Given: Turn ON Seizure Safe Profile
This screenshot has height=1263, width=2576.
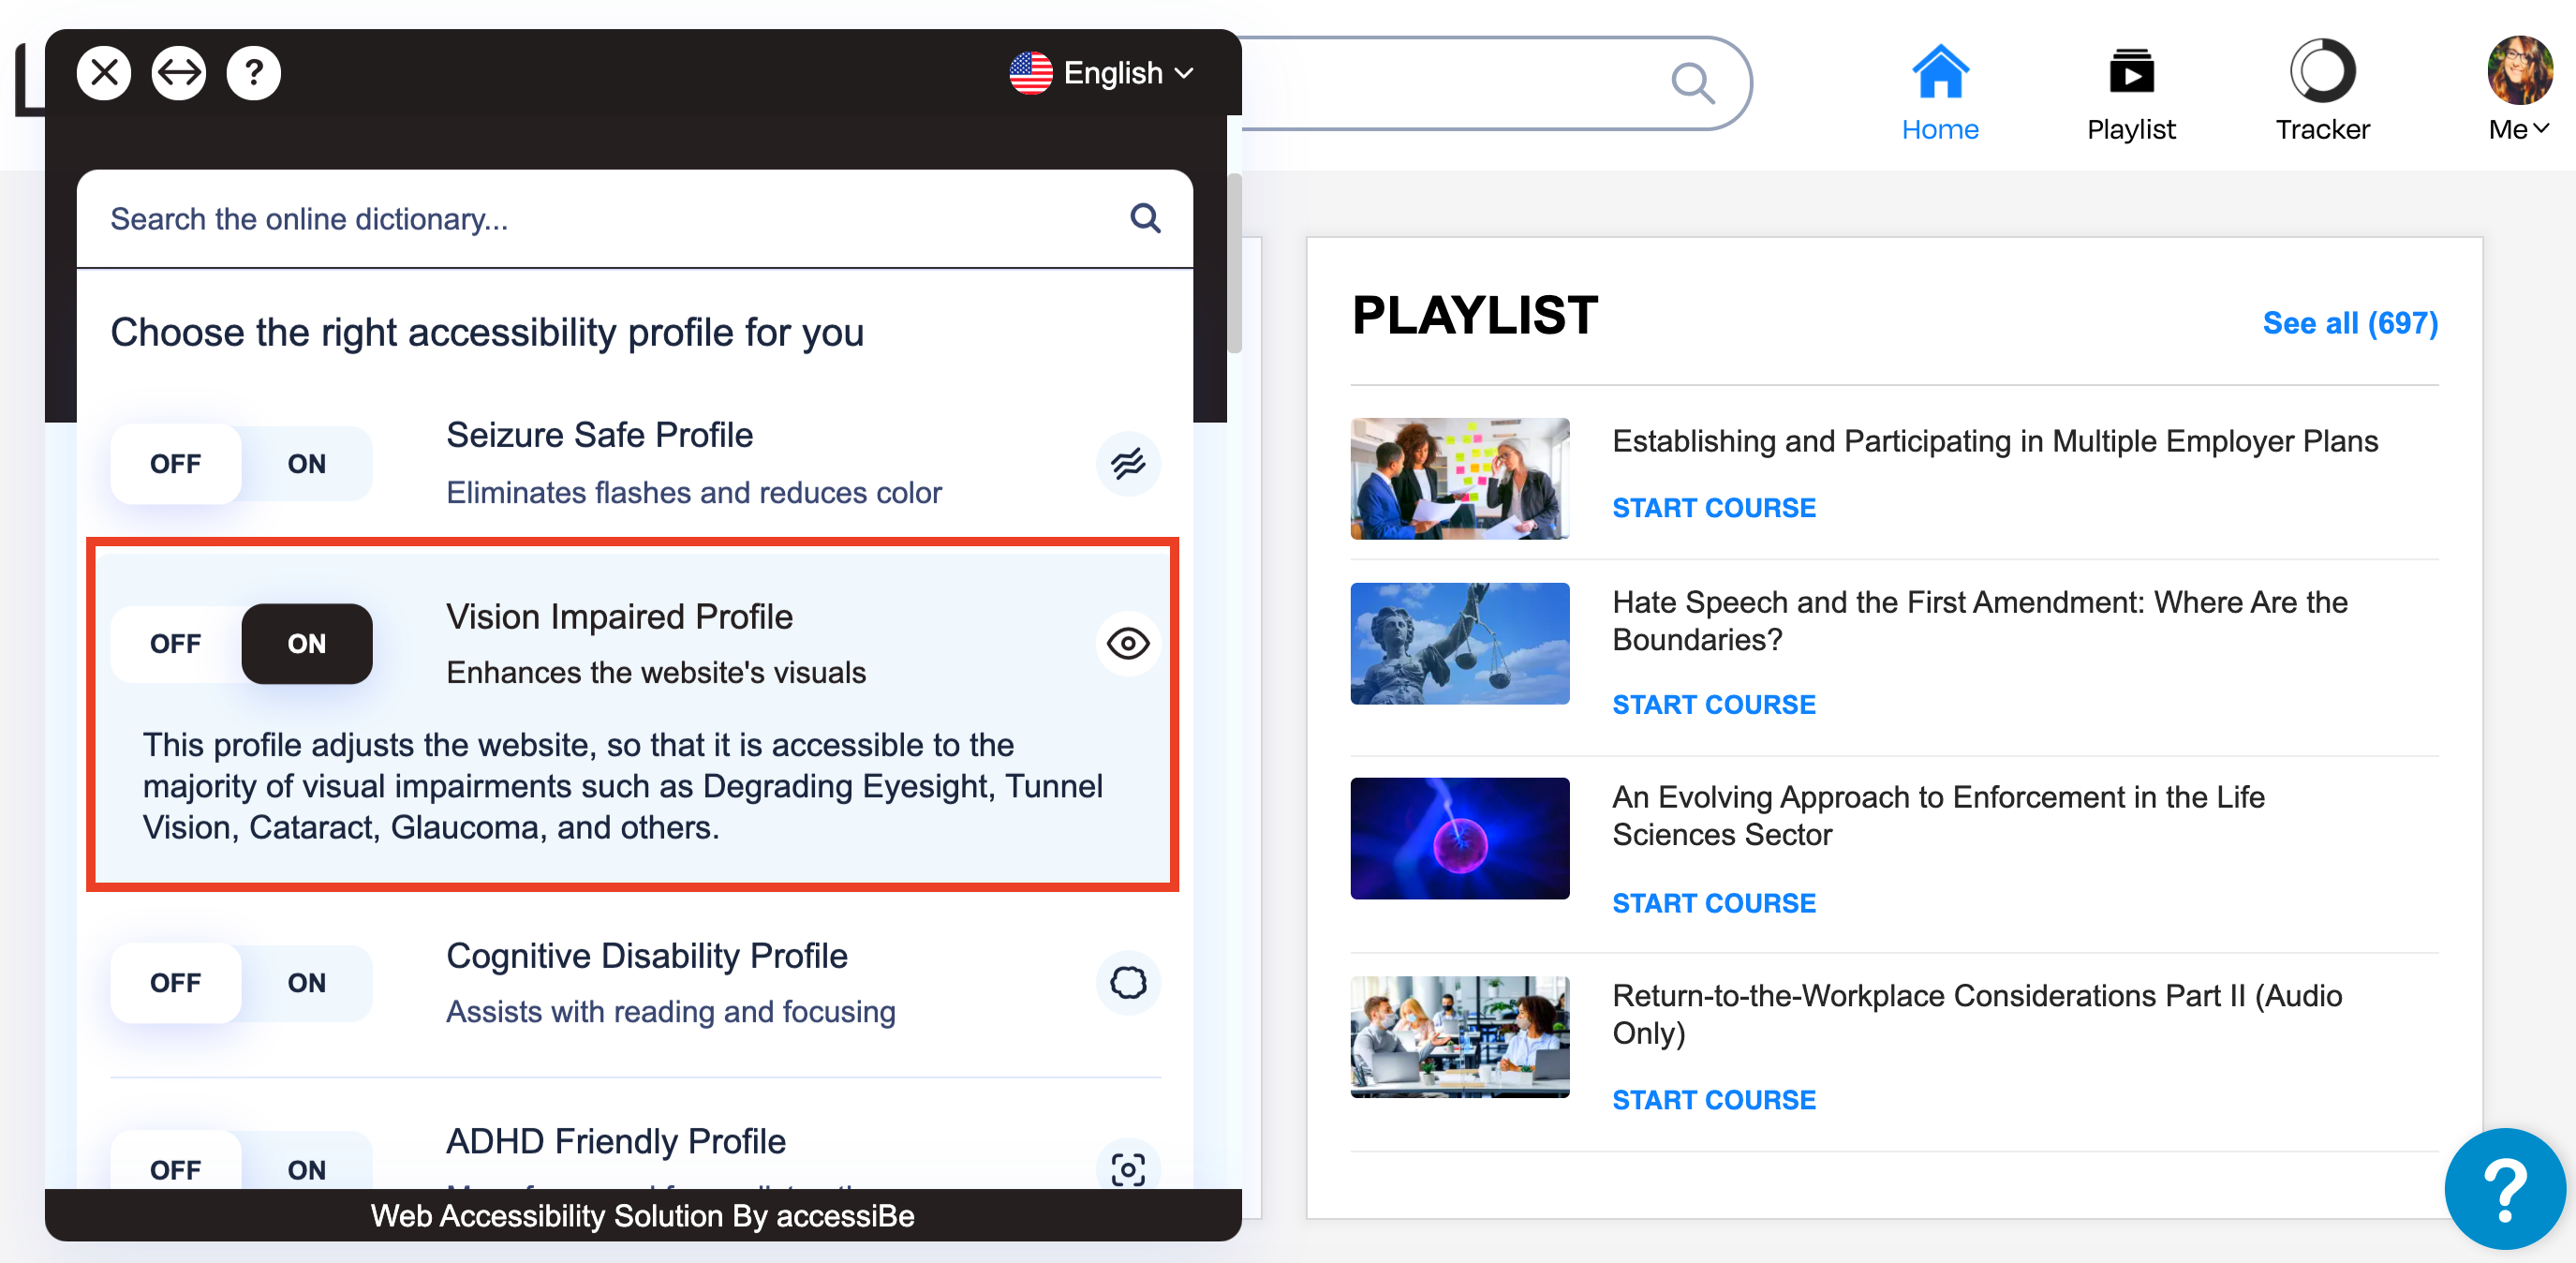Looking at the screenshot, I should [x=306, y=464].
